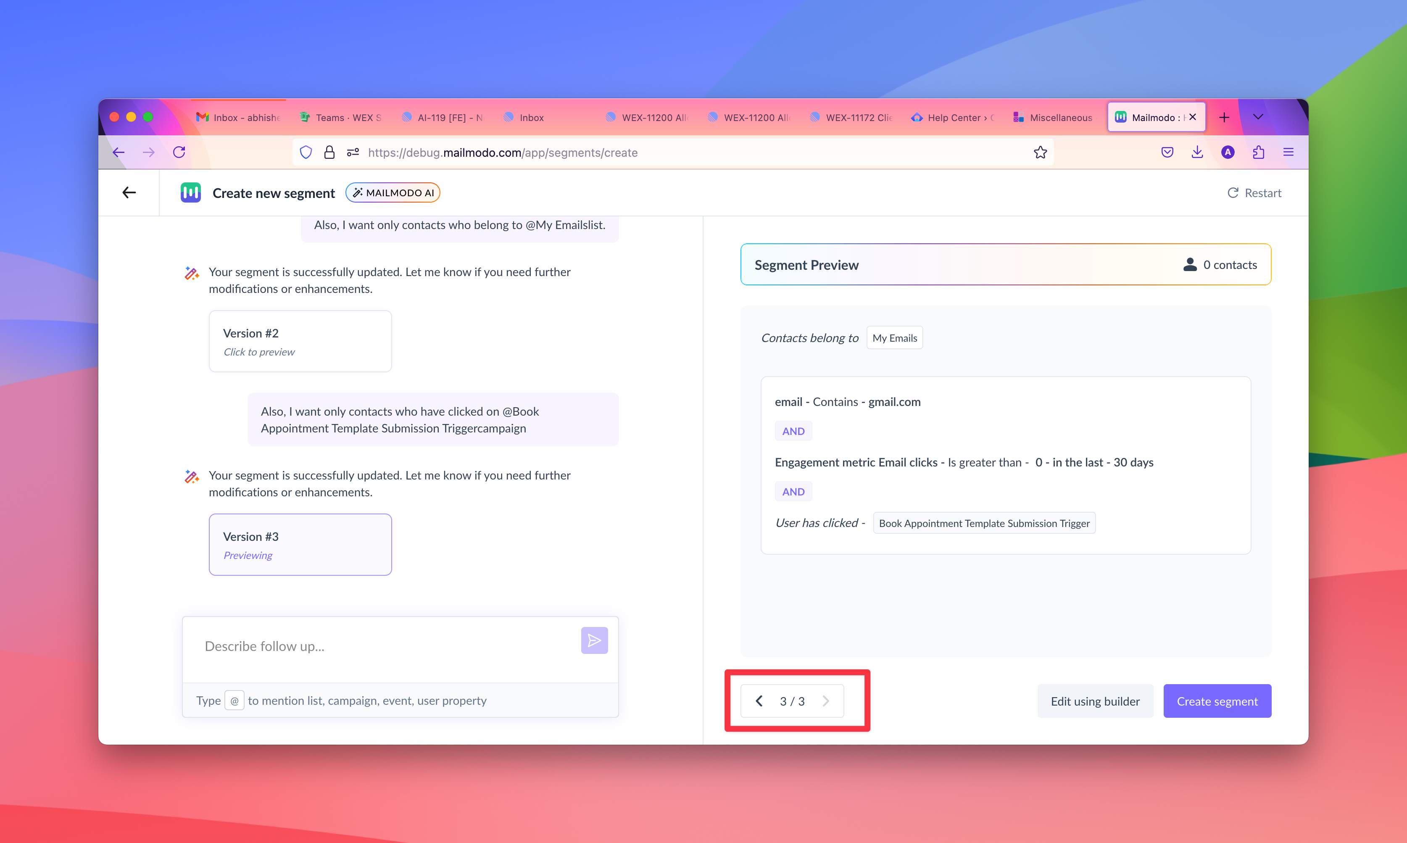The image size is (1407, 843).
Task: Click the 0 contacts count
Action: pyautogui.click(x=1230, y=265)
